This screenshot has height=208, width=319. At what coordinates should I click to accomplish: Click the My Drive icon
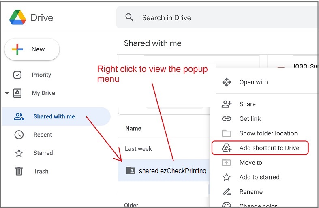click(17, 93)
